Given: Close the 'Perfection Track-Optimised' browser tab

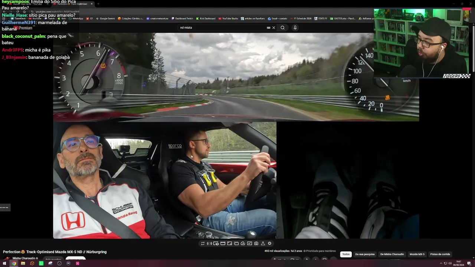Looking at the screenshot, I should click(92, 4).
